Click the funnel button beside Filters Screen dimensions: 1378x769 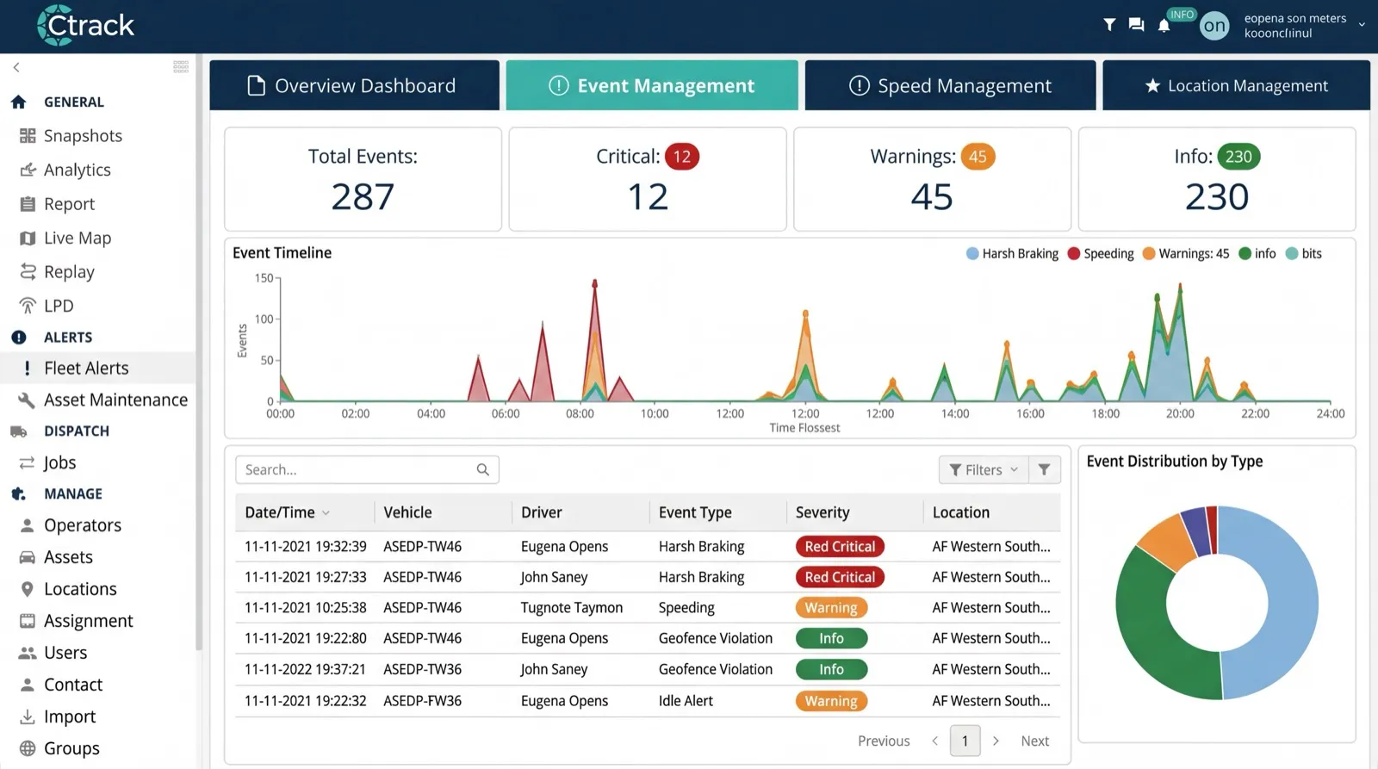tap(1044, 469)
